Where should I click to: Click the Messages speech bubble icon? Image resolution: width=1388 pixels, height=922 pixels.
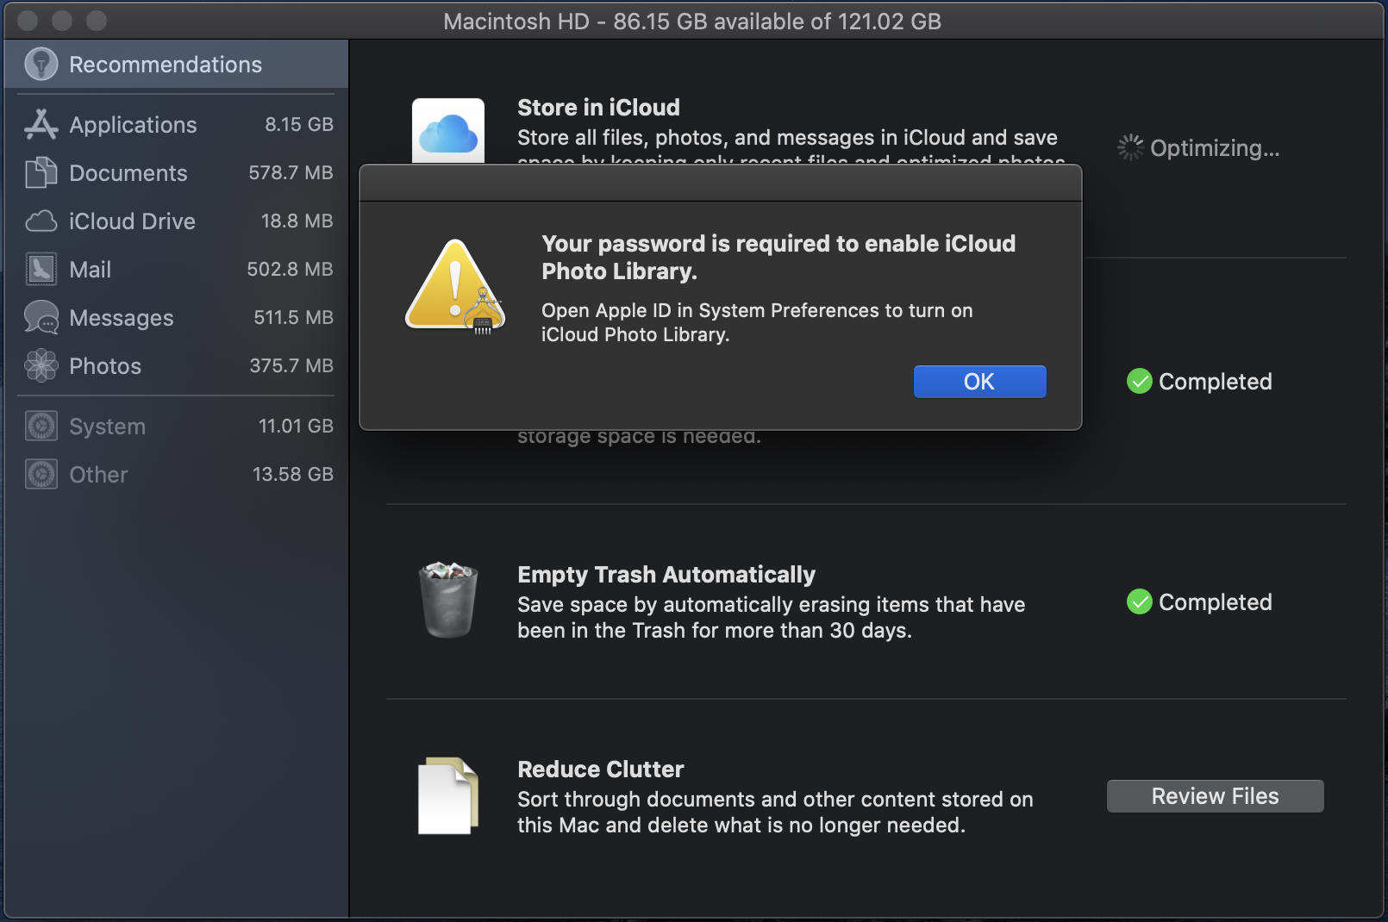coord(41,318)
